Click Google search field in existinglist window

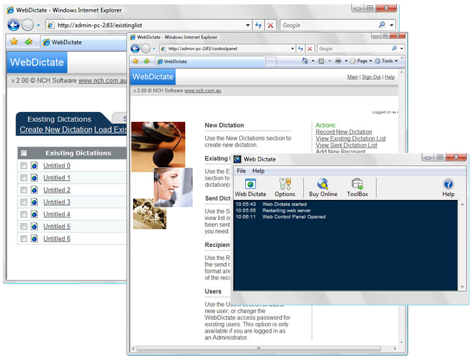coord(329,25)
